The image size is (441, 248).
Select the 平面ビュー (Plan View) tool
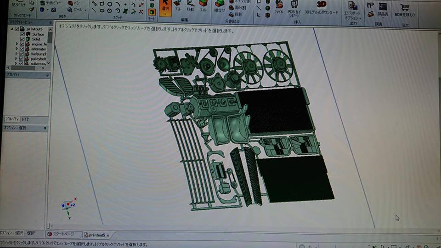(50, 3)
